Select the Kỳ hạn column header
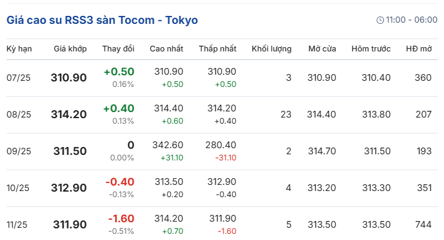This screenshot has width=444, height=240. point(19,49)
